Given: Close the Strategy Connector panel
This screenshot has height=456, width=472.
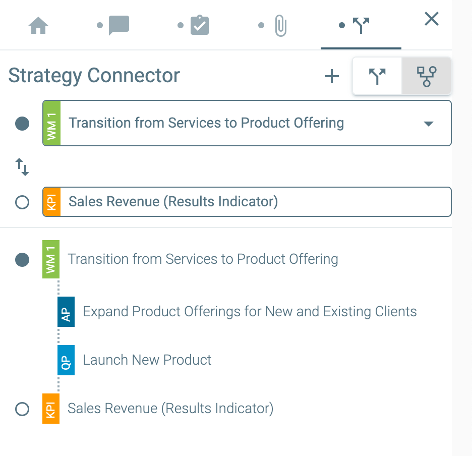Looking at the screenshot, I should [431, 19].
